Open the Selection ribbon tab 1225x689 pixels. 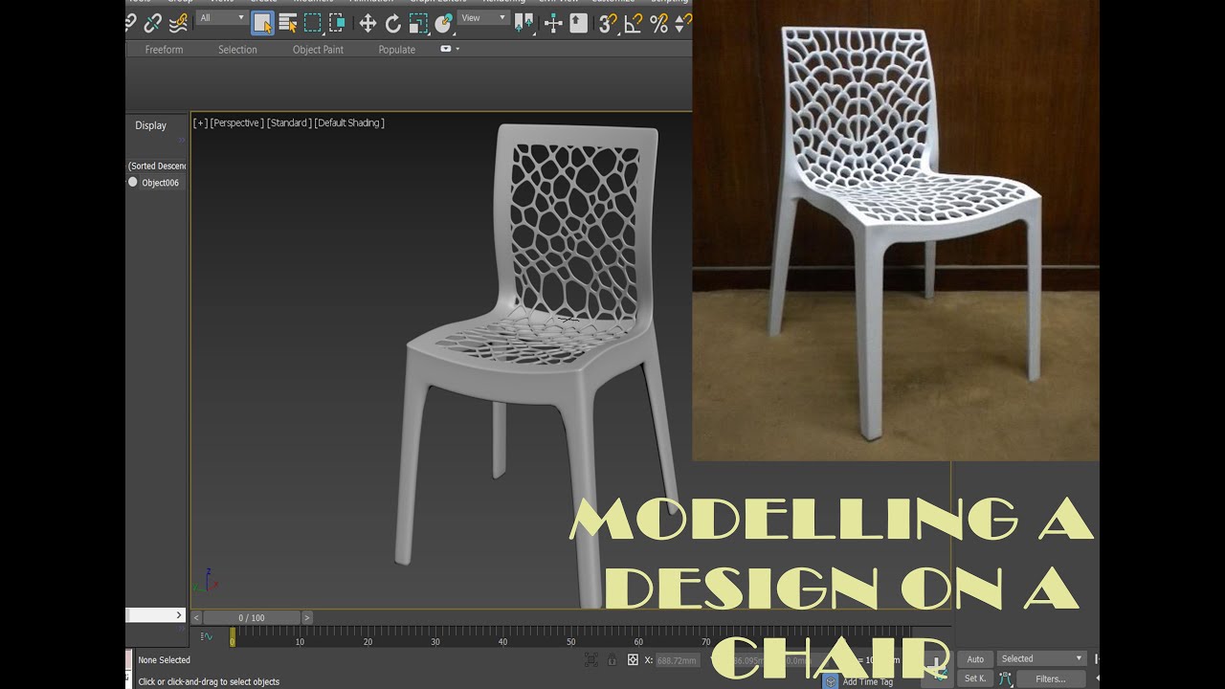coord(237,50)
